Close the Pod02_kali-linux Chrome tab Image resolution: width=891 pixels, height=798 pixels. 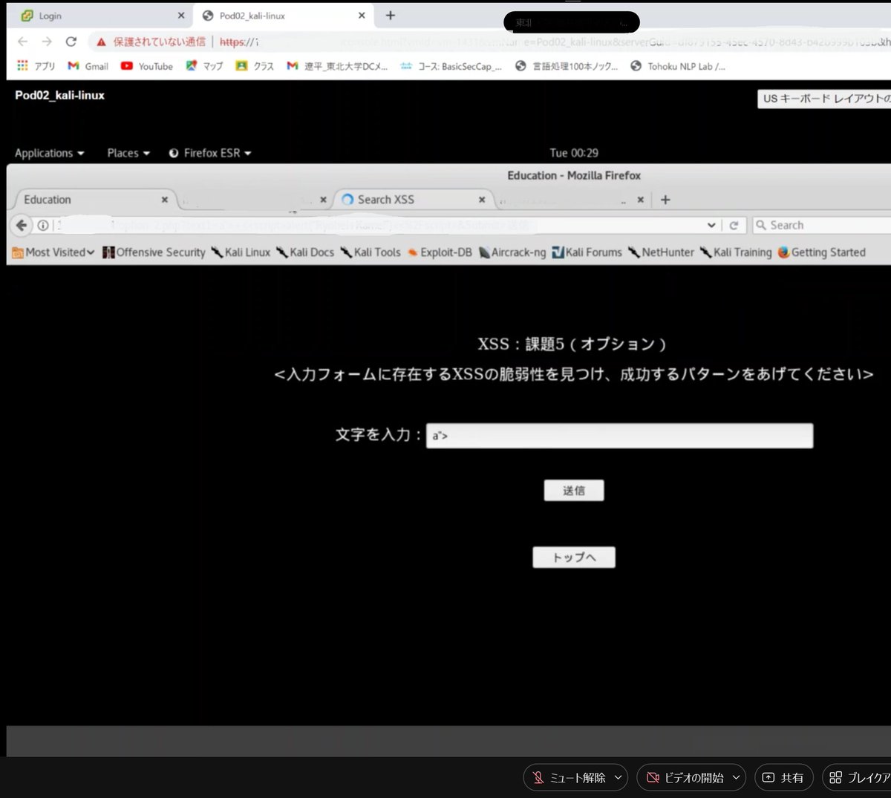(x=362, y=16)
